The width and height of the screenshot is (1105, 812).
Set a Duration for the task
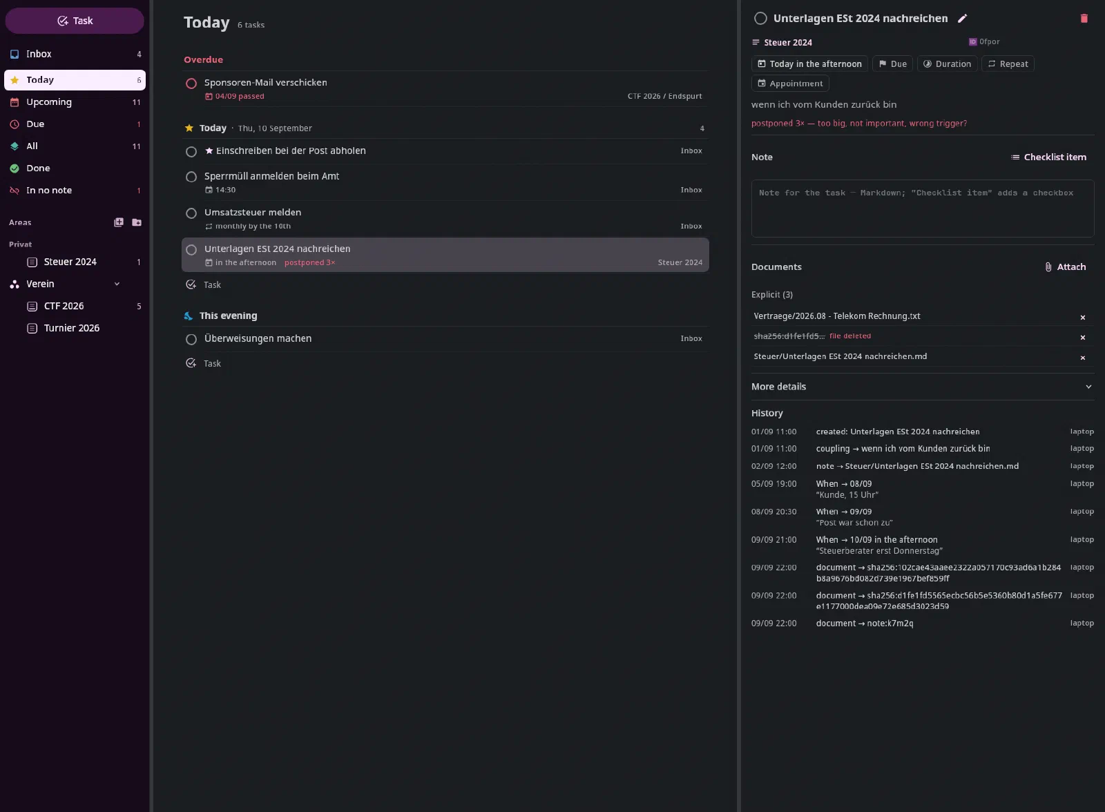[x=947, y=64]
